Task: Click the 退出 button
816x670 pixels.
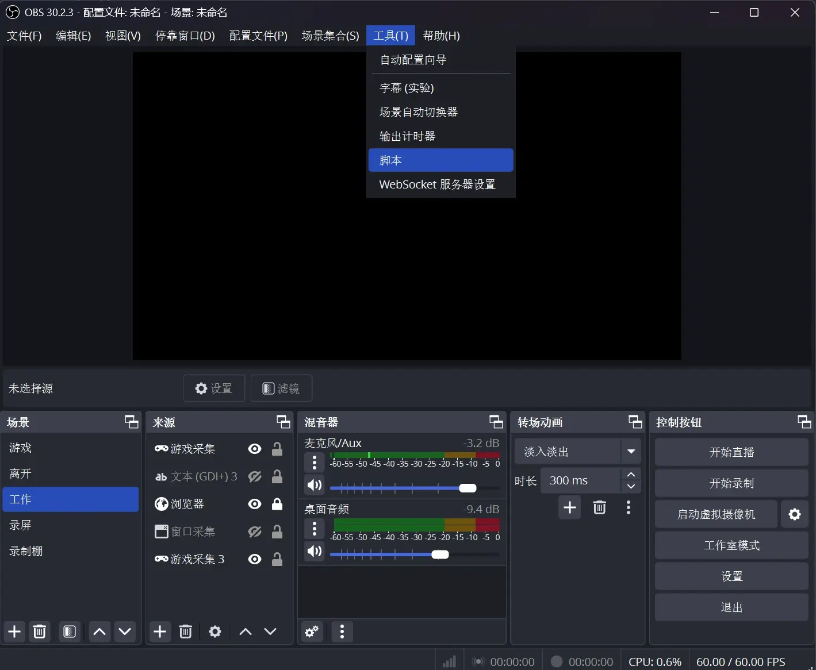Action: [731, 607]
